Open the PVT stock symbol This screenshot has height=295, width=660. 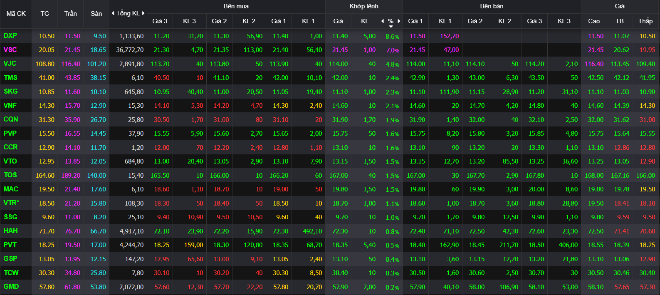[10, 245]
